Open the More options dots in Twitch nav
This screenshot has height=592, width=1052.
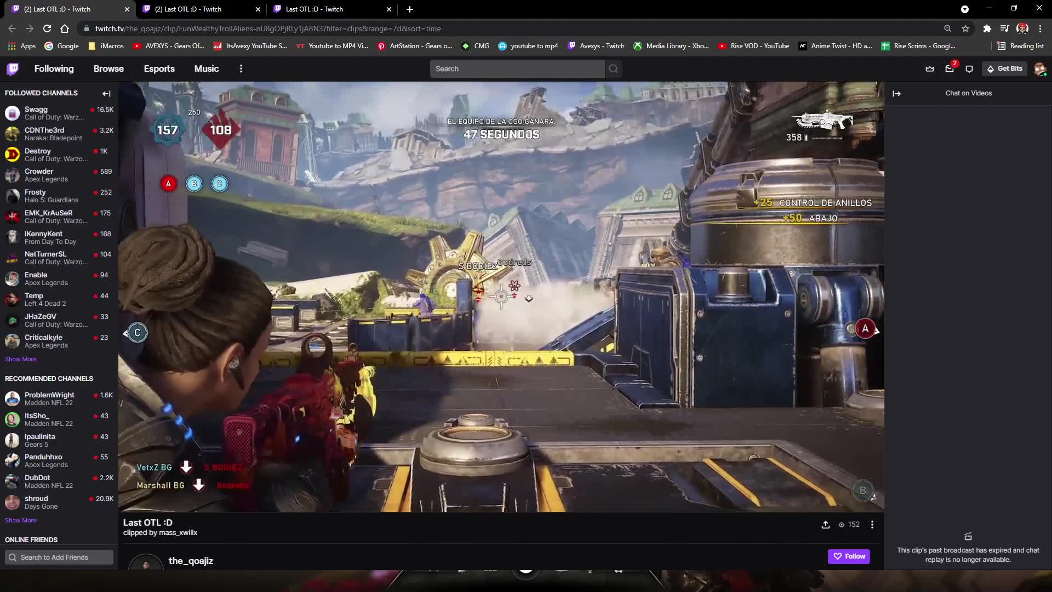click(241, 69)
